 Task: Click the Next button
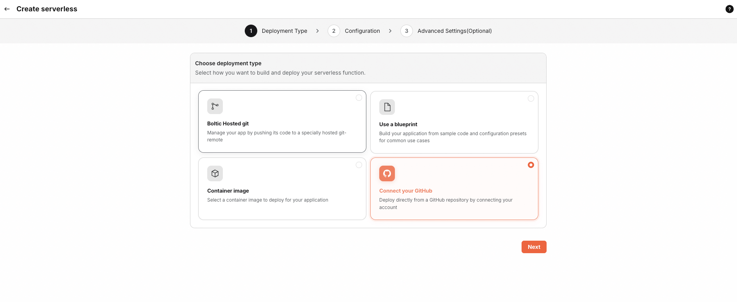(534, 247)
